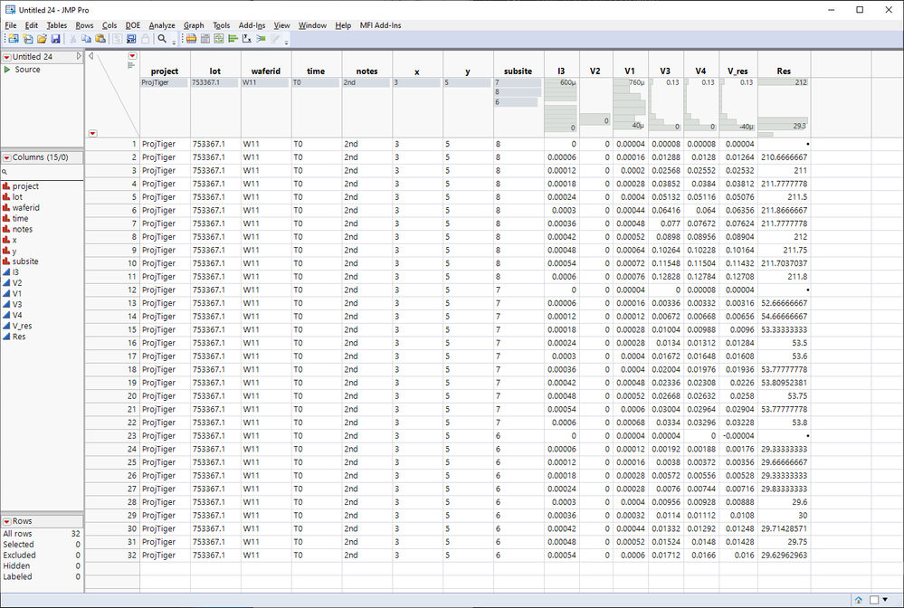Run the Source script with green triangle
Image resolution: width=904 pixels, height=608 pixels.
8,70
